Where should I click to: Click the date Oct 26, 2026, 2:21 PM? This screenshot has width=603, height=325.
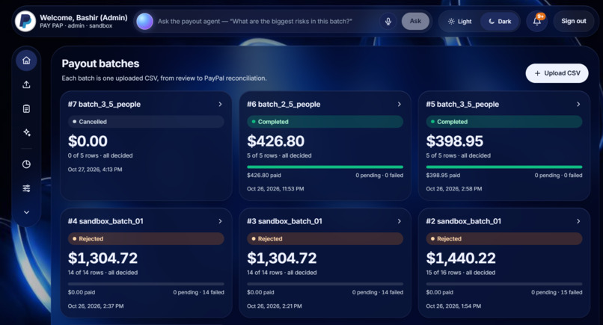pos(275,306)
